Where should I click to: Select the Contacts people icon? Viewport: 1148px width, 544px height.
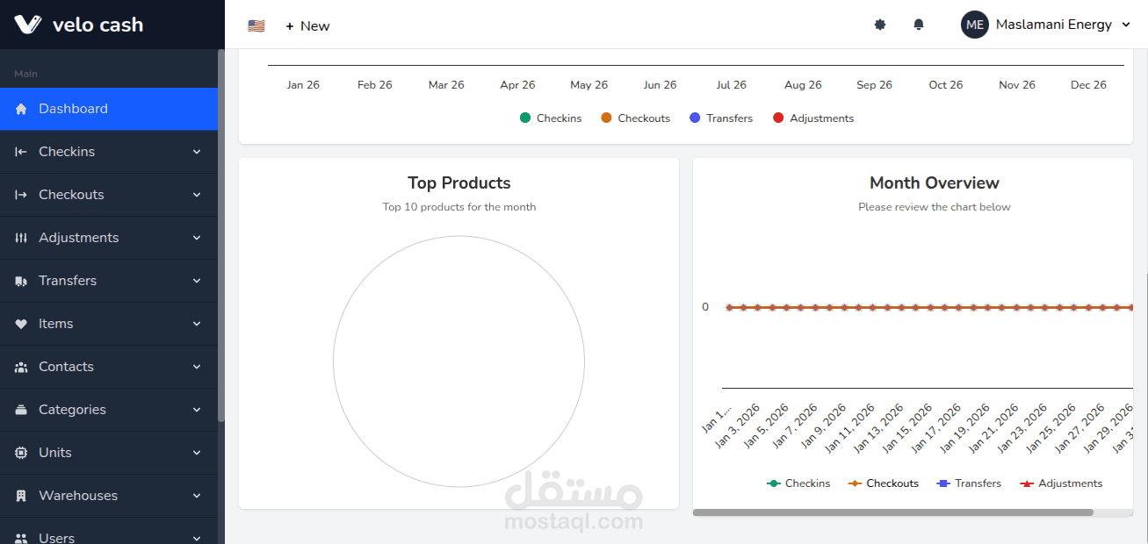point(19,366)
